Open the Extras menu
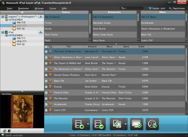188x137 pixels. click(53, 8)
